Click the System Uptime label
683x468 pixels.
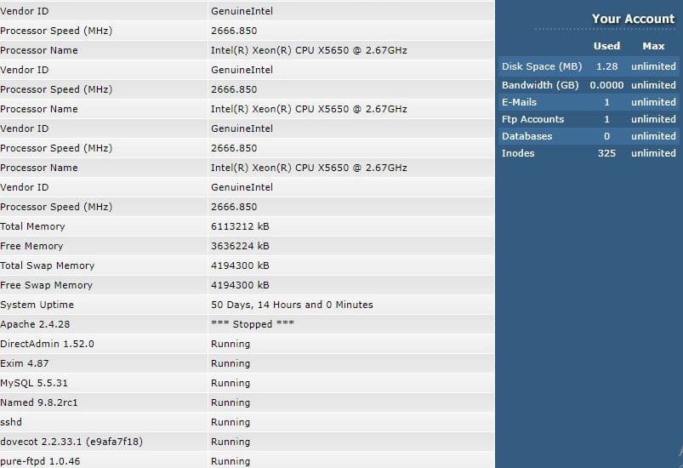37,305
